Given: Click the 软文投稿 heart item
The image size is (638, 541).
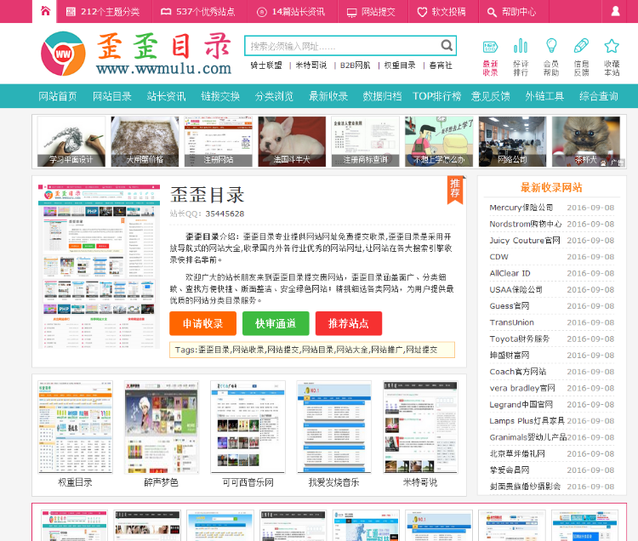Looking at the screenshot, I should click(x=441, y=12).
